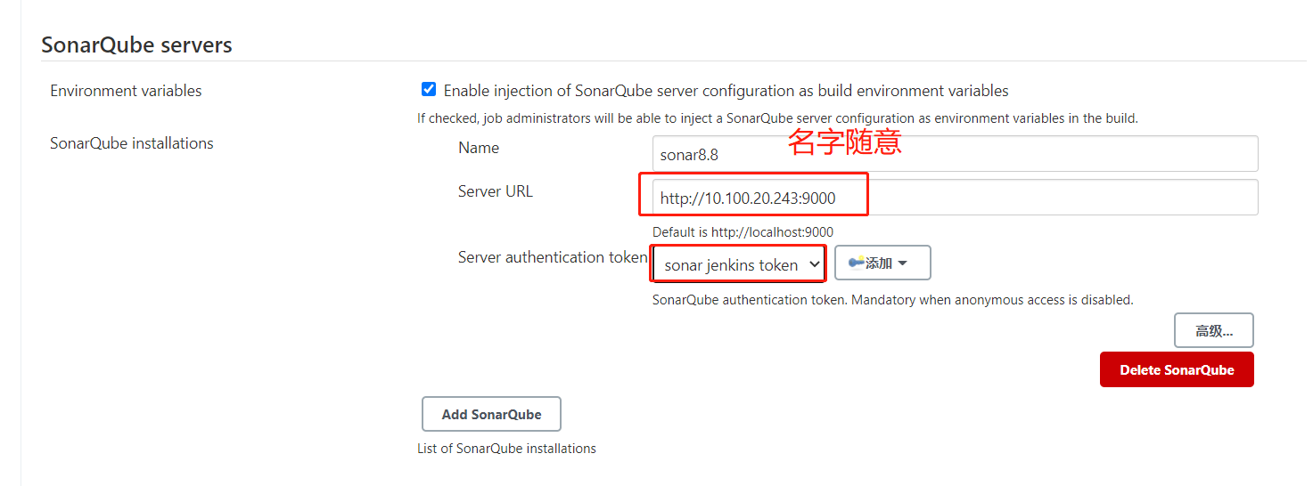Click the red 名字随意 annotation text
Screen dimensions: 1313x486
click(x=844, y=142)
